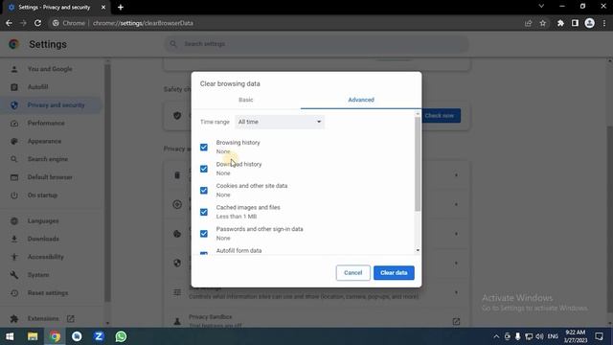Uncheck Download history checkbox
This screenshot has width=613, height=345.
pos(204,169)
